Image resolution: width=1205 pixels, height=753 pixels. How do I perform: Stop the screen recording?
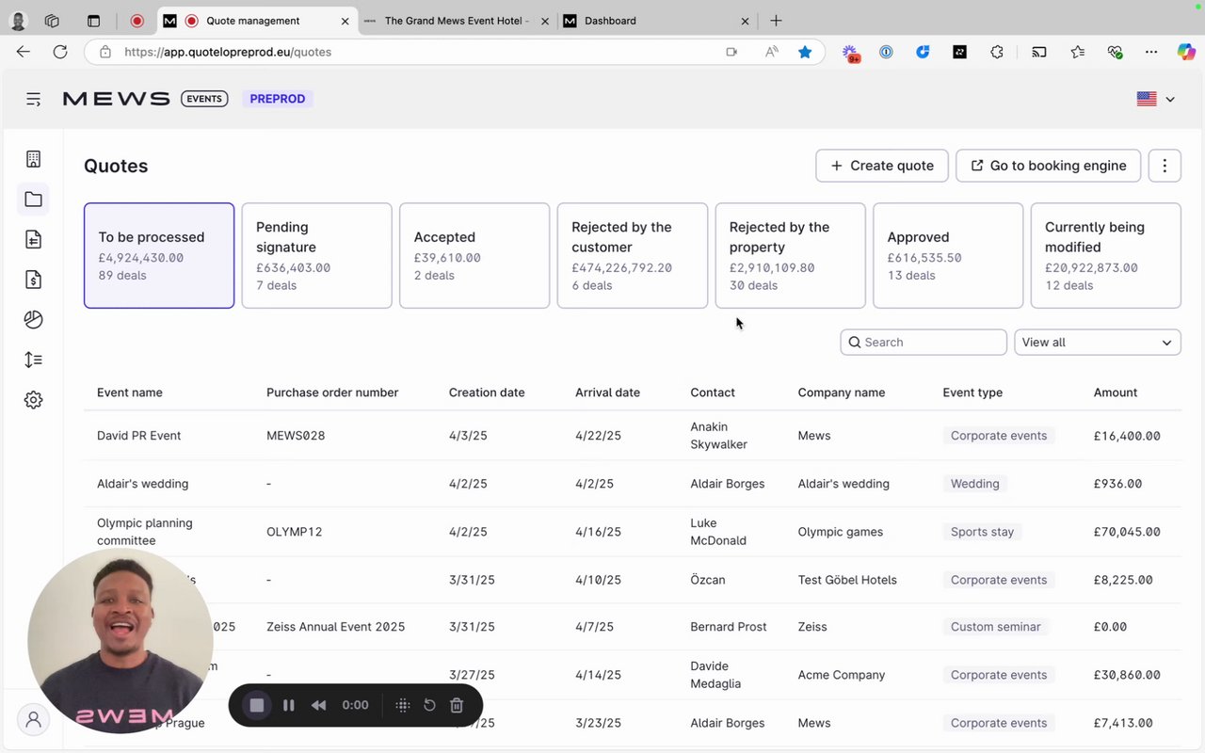click(x=257, y=705)
